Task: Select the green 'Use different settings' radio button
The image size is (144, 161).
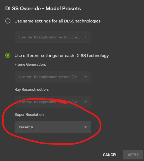Action: coord(8,55)
